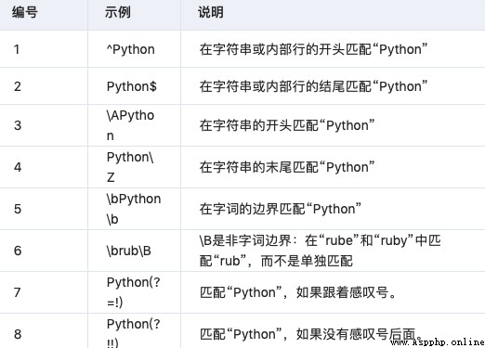
Task: Select the Python$ example cell
Action: (x=132, y=86)
